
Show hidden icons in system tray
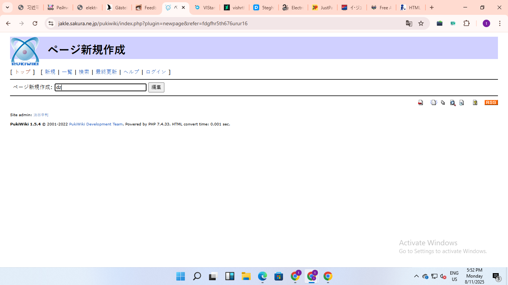click(x=416, y=276)
